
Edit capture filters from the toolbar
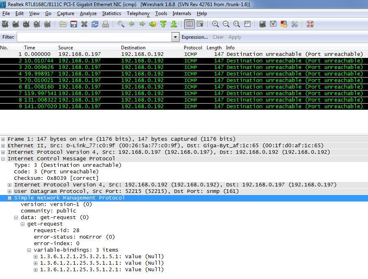[262, 24]
